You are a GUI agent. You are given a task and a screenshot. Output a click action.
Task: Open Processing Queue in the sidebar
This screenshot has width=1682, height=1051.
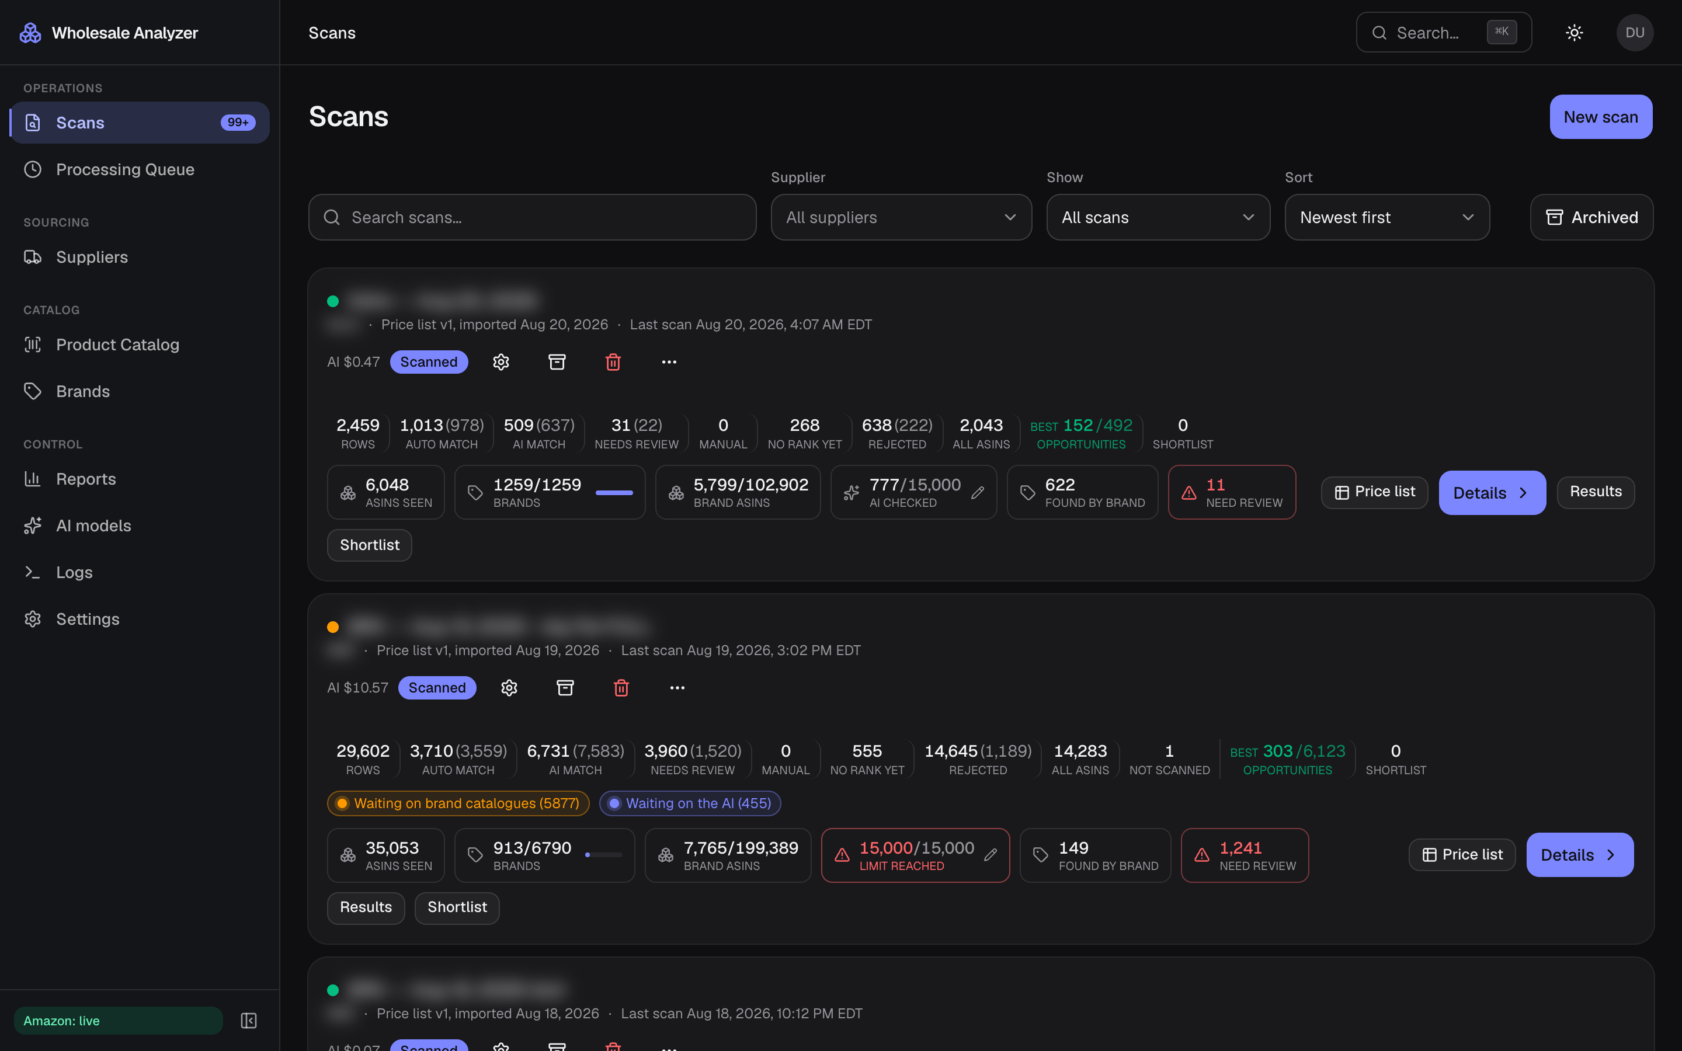tap(140, 169)
